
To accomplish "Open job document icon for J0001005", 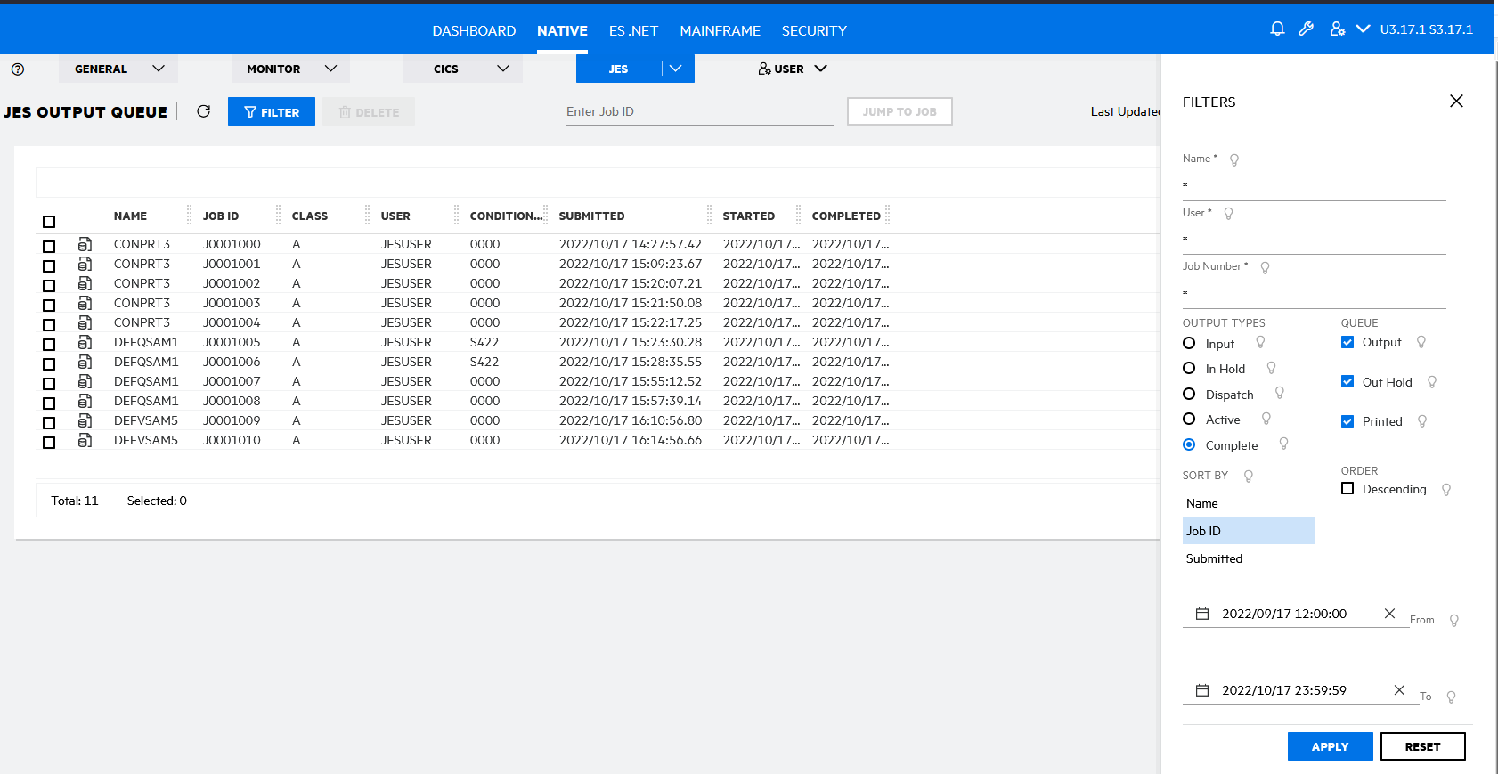I will [85, 342].
